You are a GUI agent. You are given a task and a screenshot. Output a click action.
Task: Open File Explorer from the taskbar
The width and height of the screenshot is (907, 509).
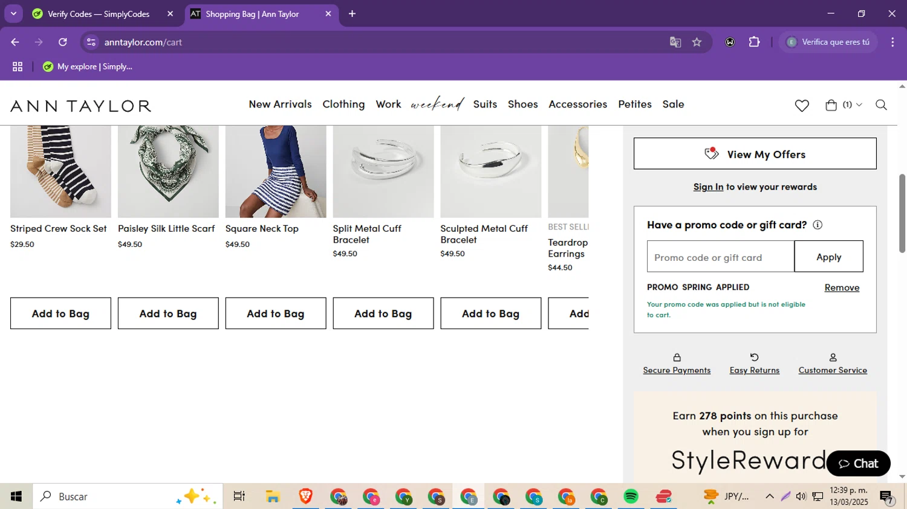click(x=273, y=496)
